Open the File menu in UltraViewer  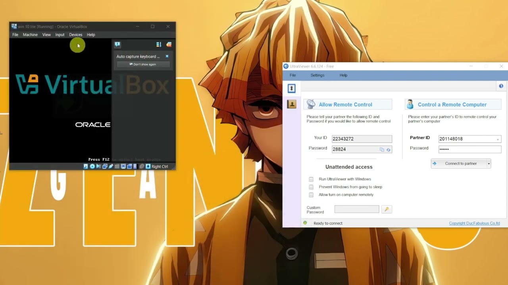click(293, 75)
